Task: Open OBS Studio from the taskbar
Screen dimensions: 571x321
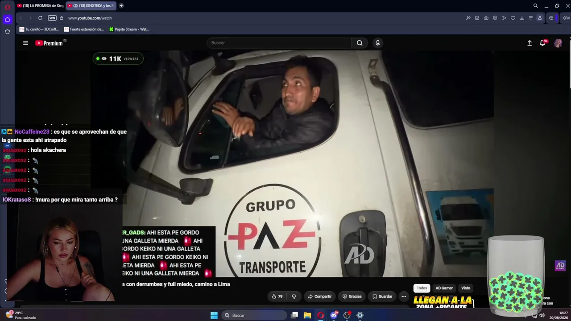Action: pos(347,315)
